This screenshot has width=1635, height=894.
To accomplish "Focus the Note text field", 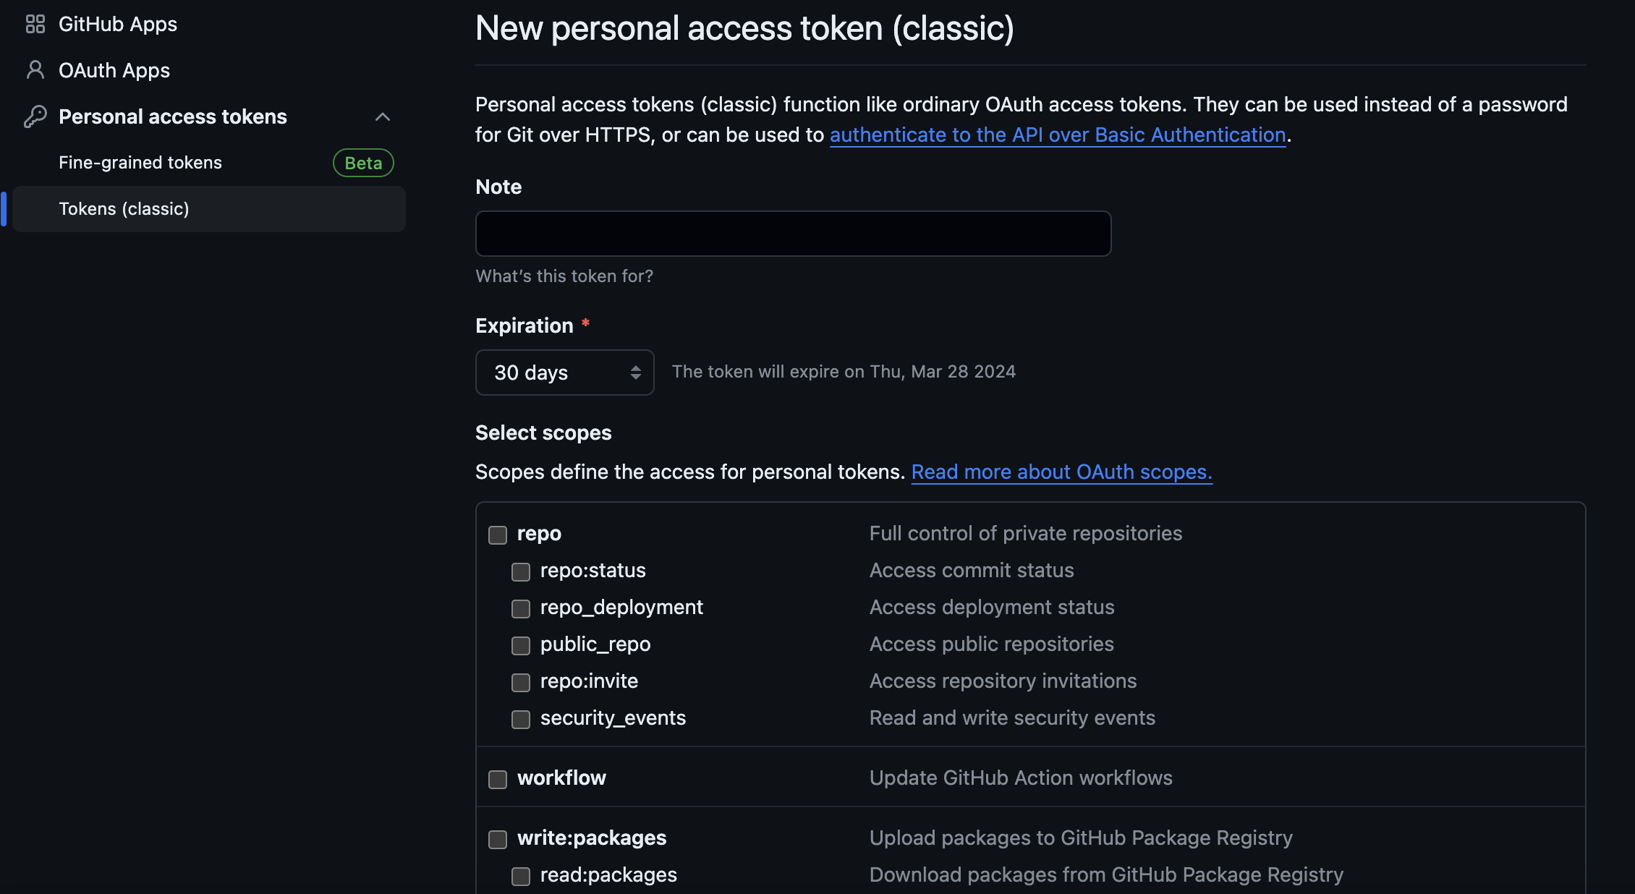I will click(x=793, y=234).
